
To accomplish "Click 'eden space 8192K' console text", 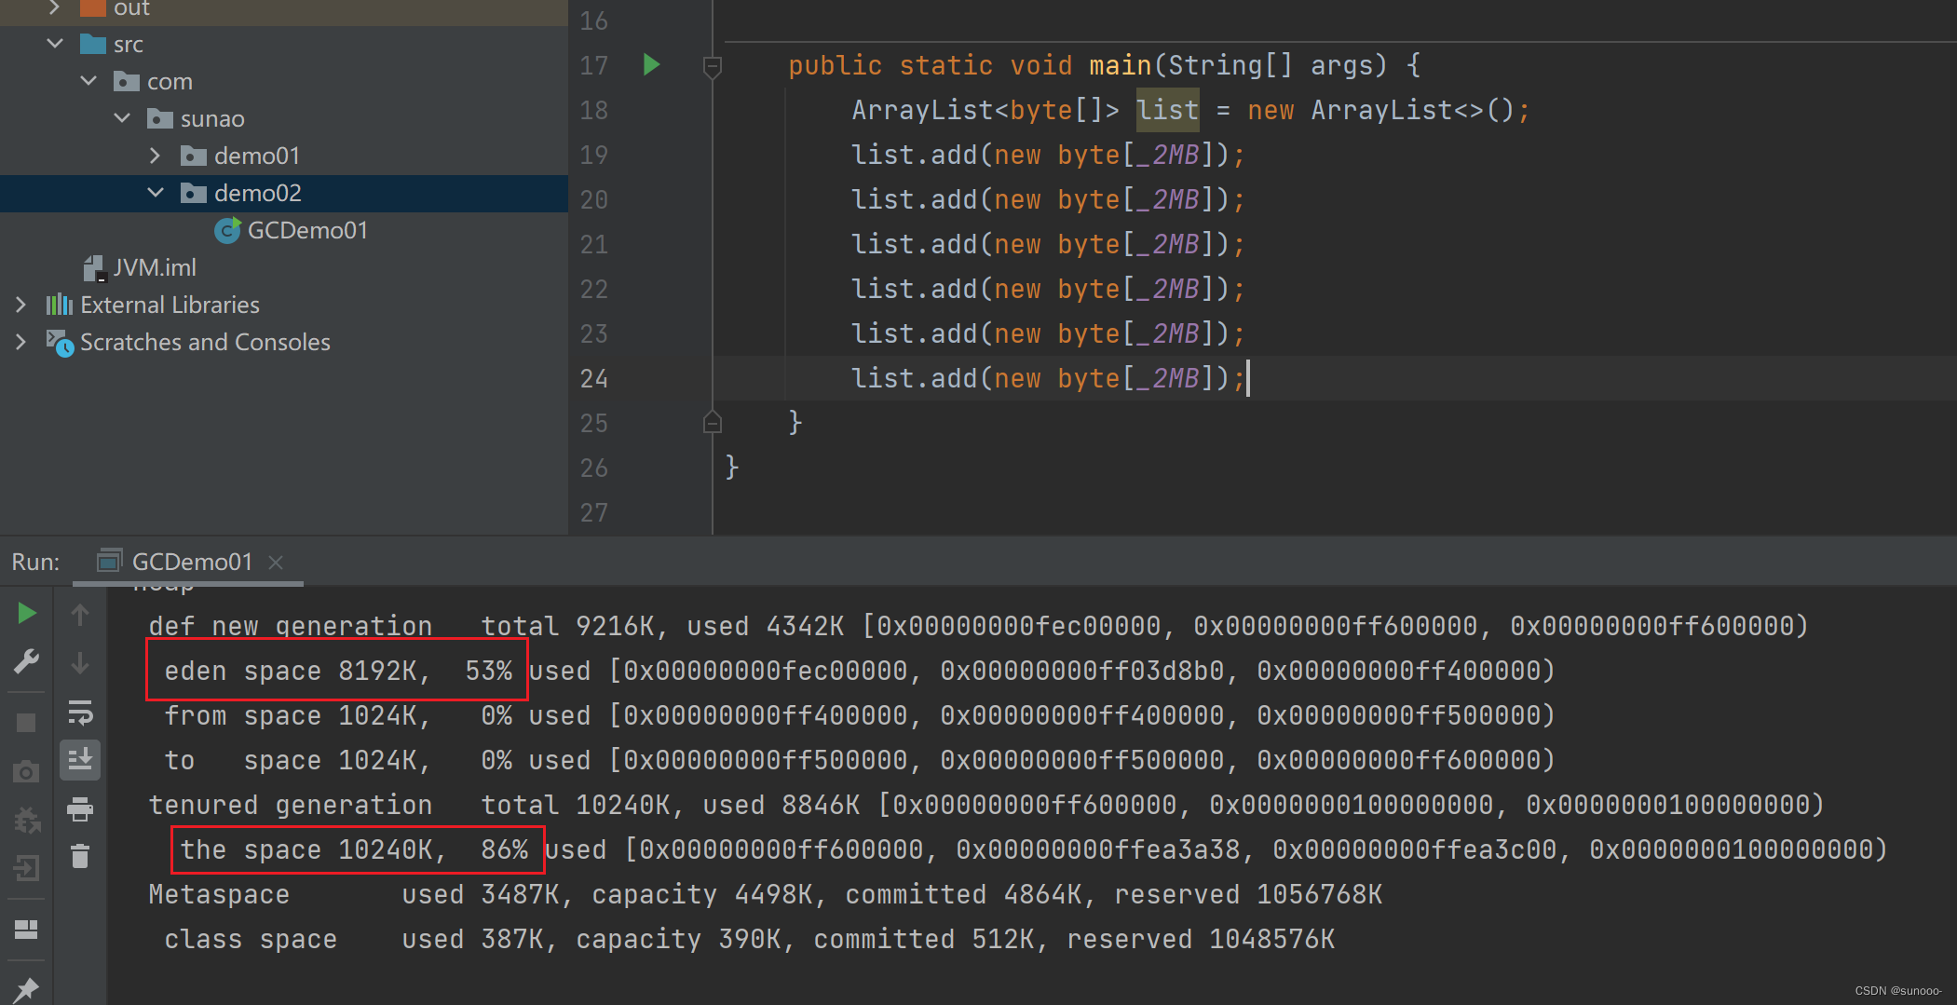I will point(291,671).
